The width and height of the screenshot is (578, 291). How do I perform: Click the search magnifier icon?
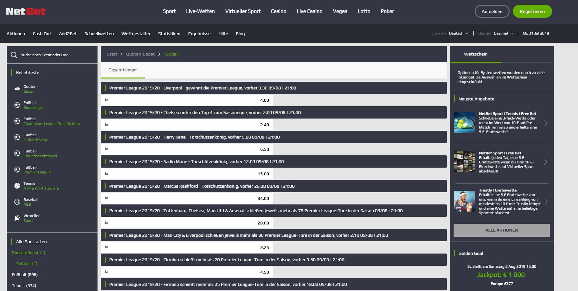click(14, 55)
